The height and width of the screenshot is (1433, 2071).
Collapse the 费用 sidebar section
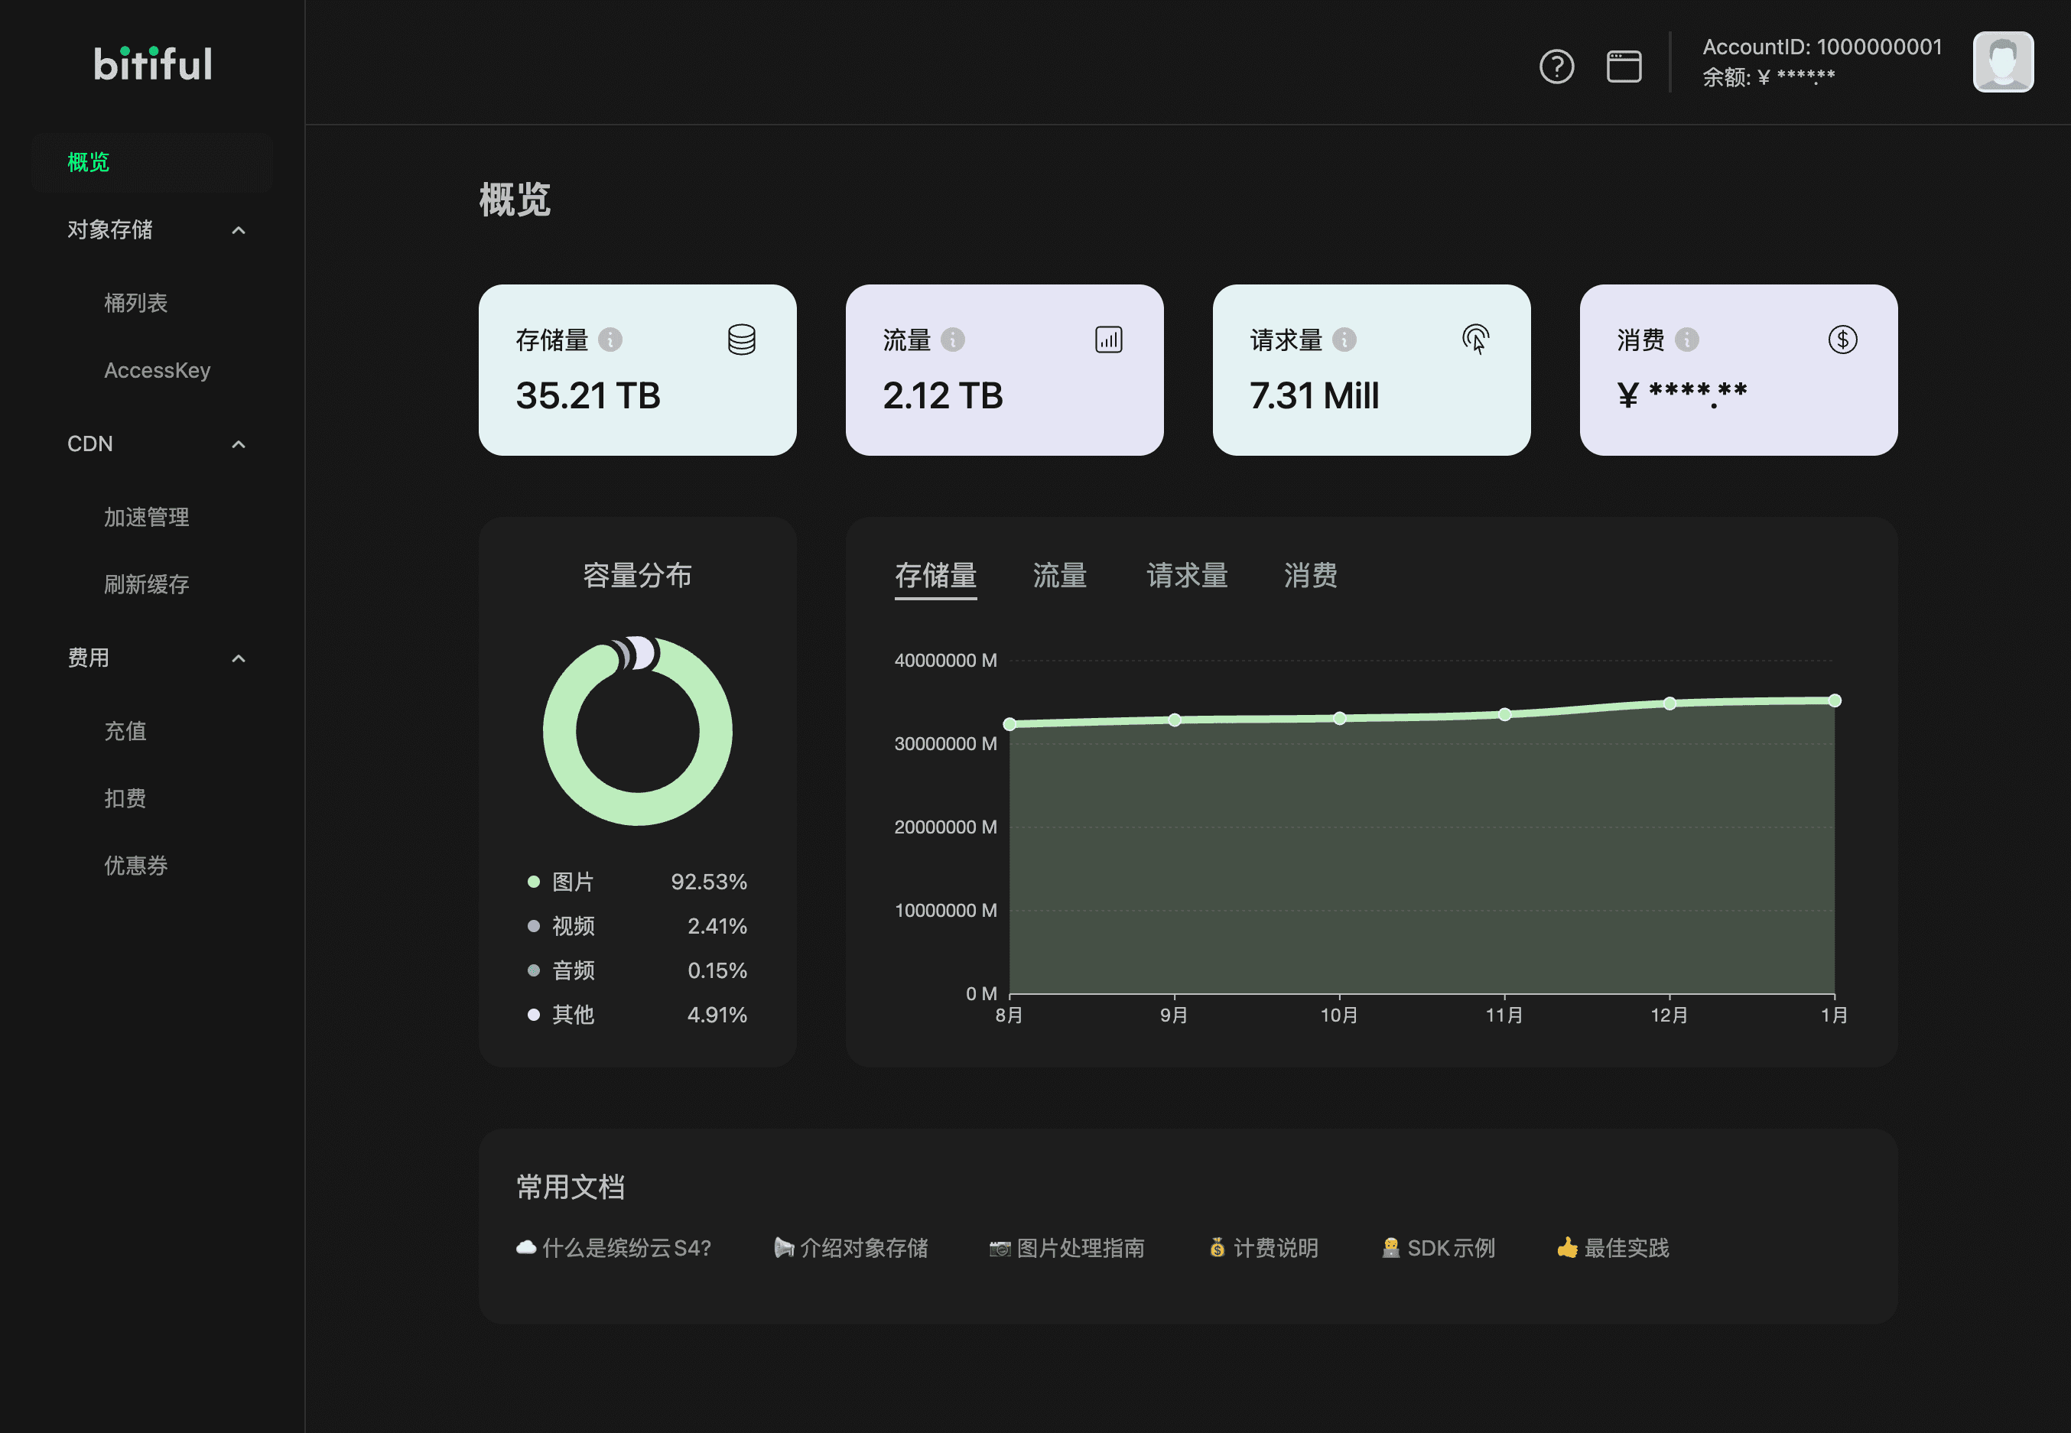click(238, 658)
